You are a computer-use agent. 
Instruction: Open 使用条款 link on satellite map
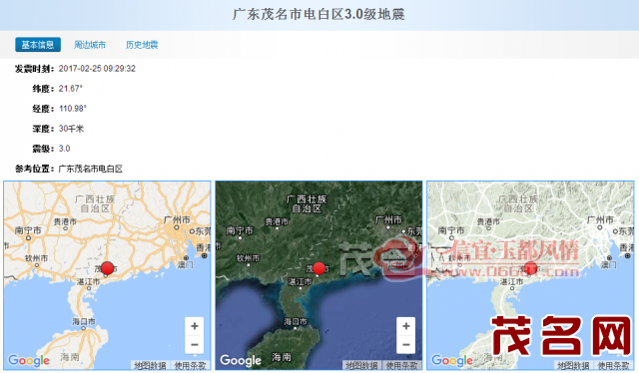tap(401, 365)
